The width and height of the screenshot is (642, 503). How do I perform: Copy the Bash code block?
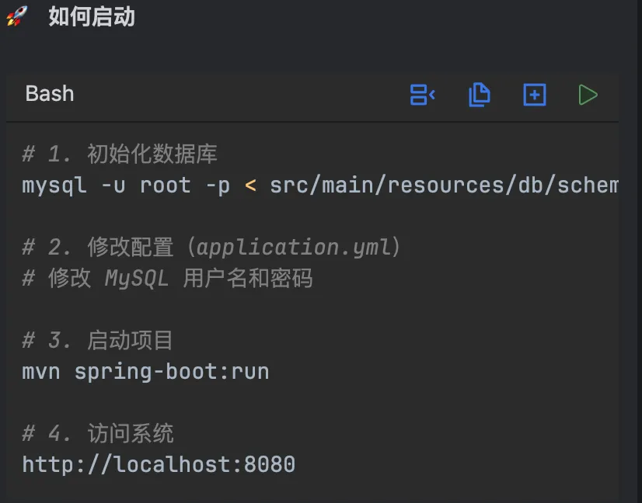point(480,95)
